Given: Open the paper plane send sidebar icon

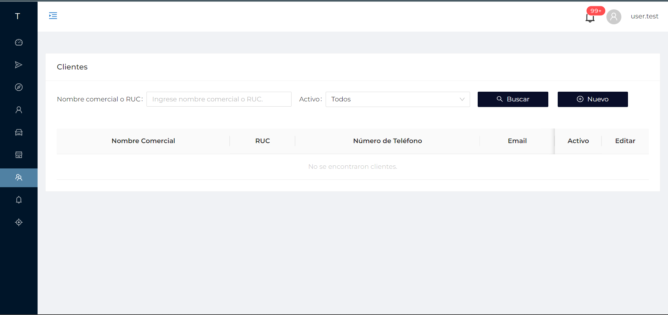Looking at the screenshot, I should pyautogui.click(x=19, y=65).
